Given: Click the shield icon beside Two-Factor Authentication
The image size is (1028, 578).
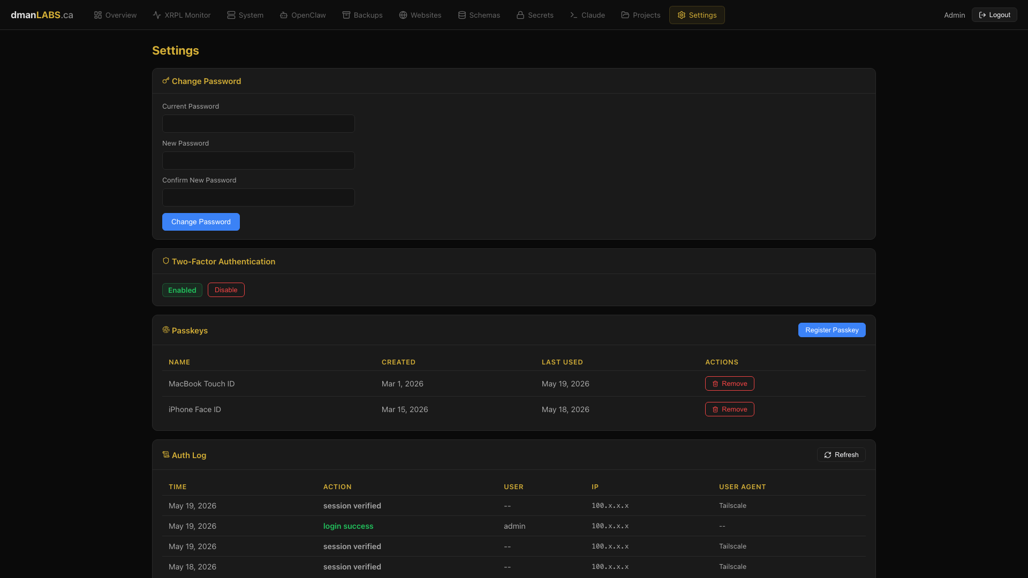Looking at the screenshot, I should [x=166, y=261].
